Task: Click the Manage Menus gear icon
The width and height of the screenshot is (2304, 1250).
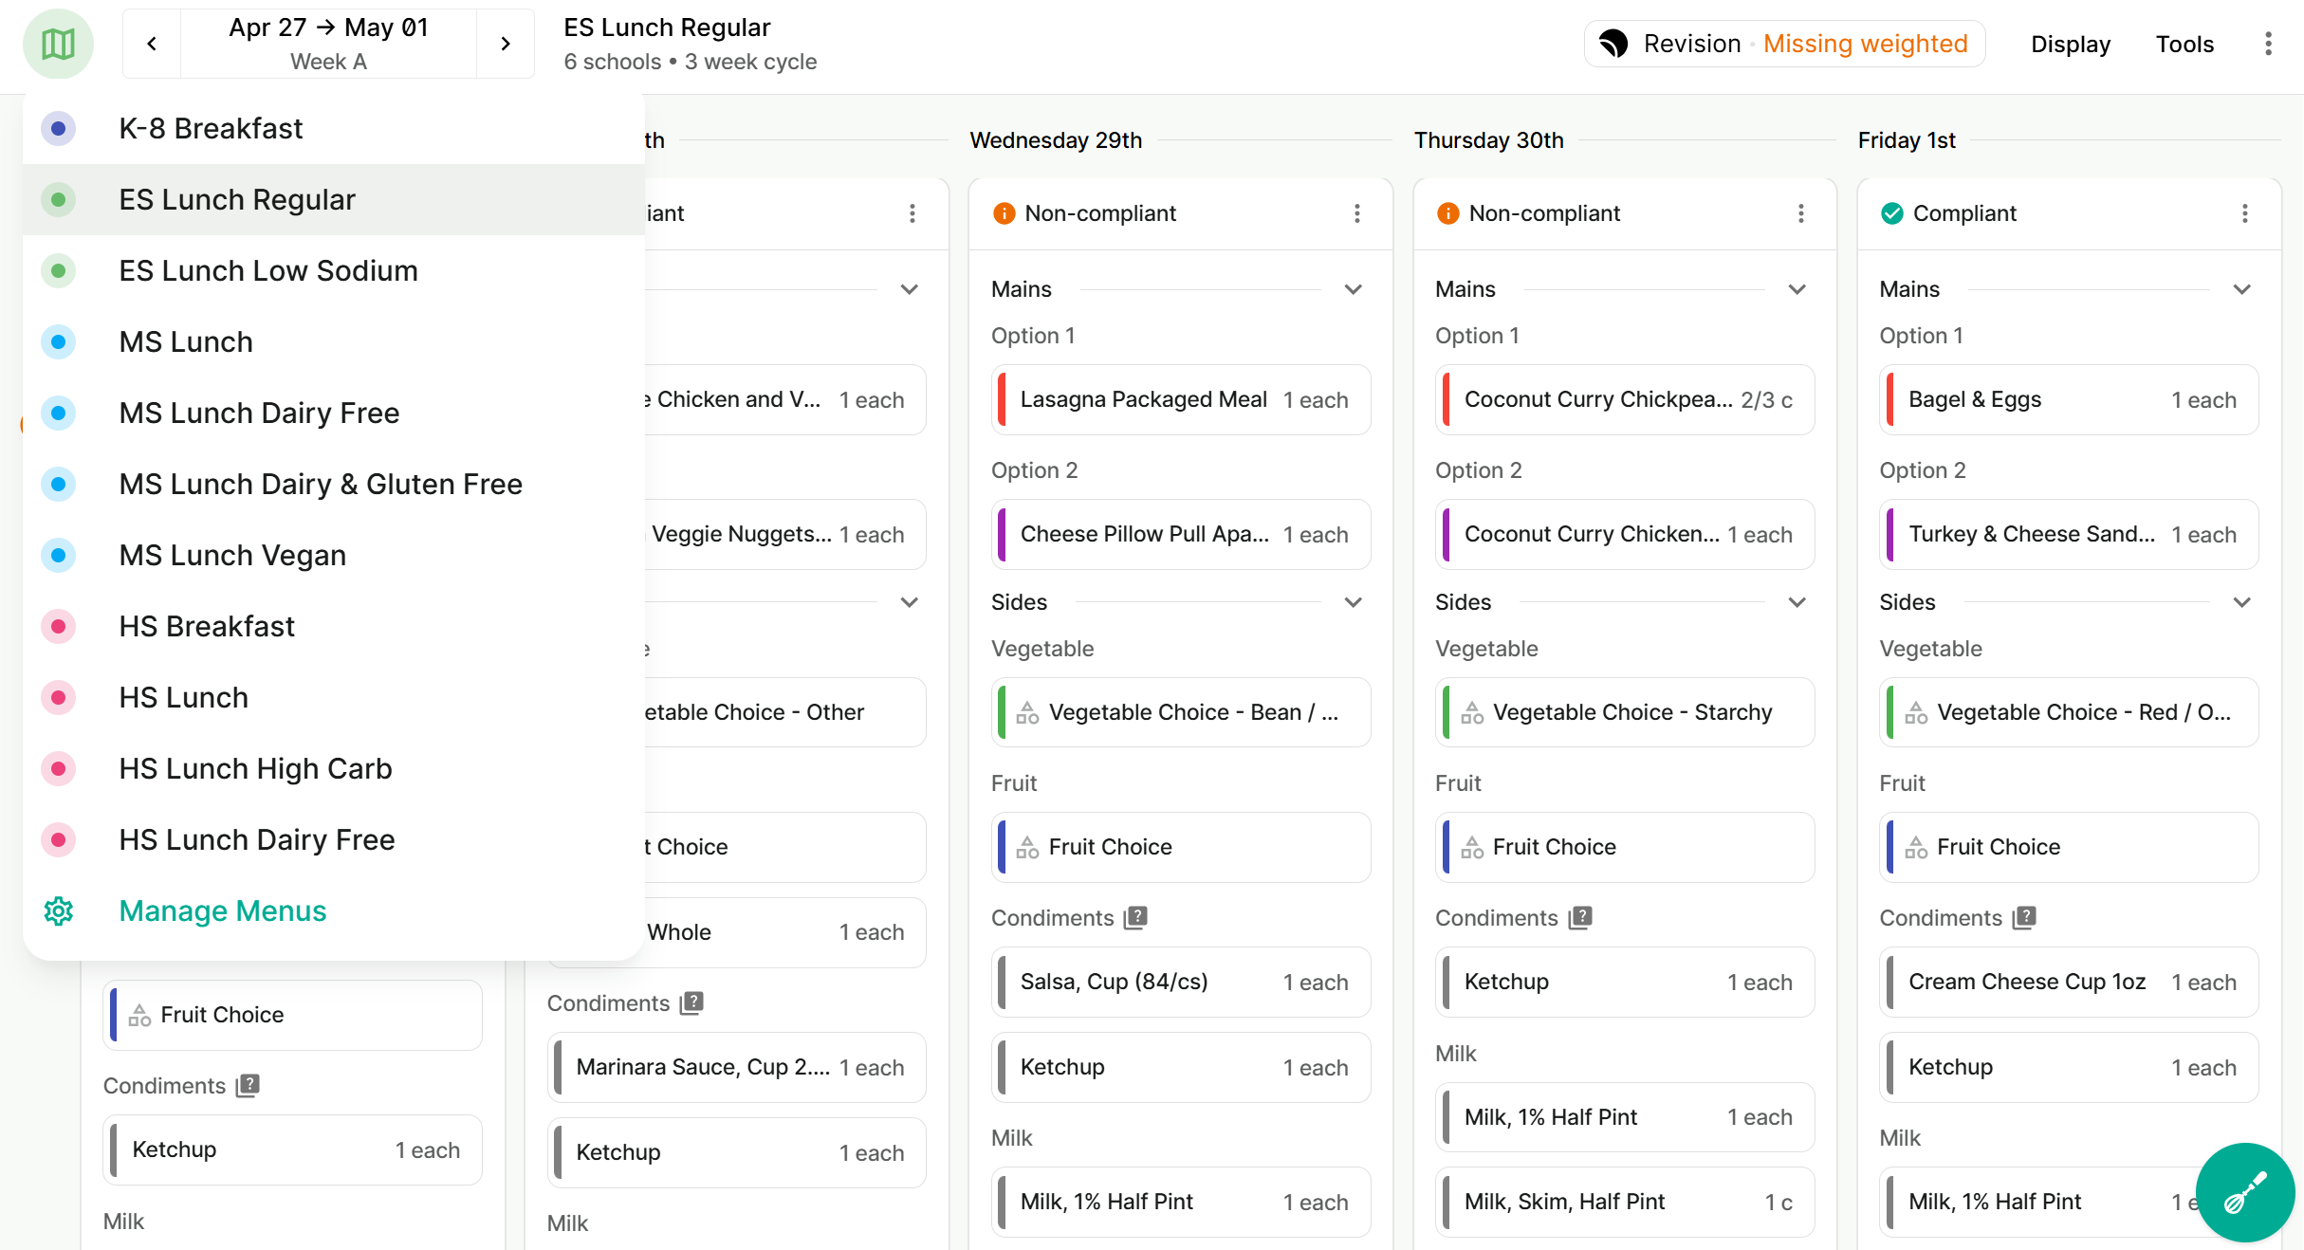Action: click(58, 910)
